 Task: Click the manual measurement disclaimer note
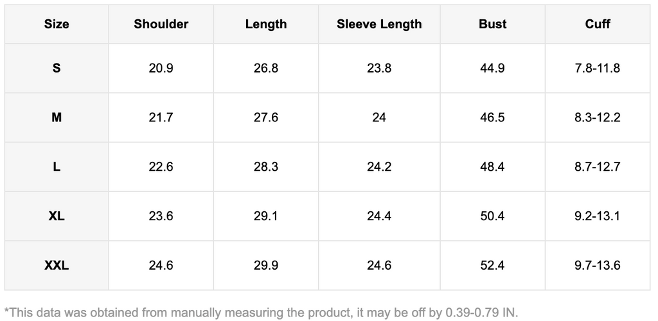tap(261, 313)
